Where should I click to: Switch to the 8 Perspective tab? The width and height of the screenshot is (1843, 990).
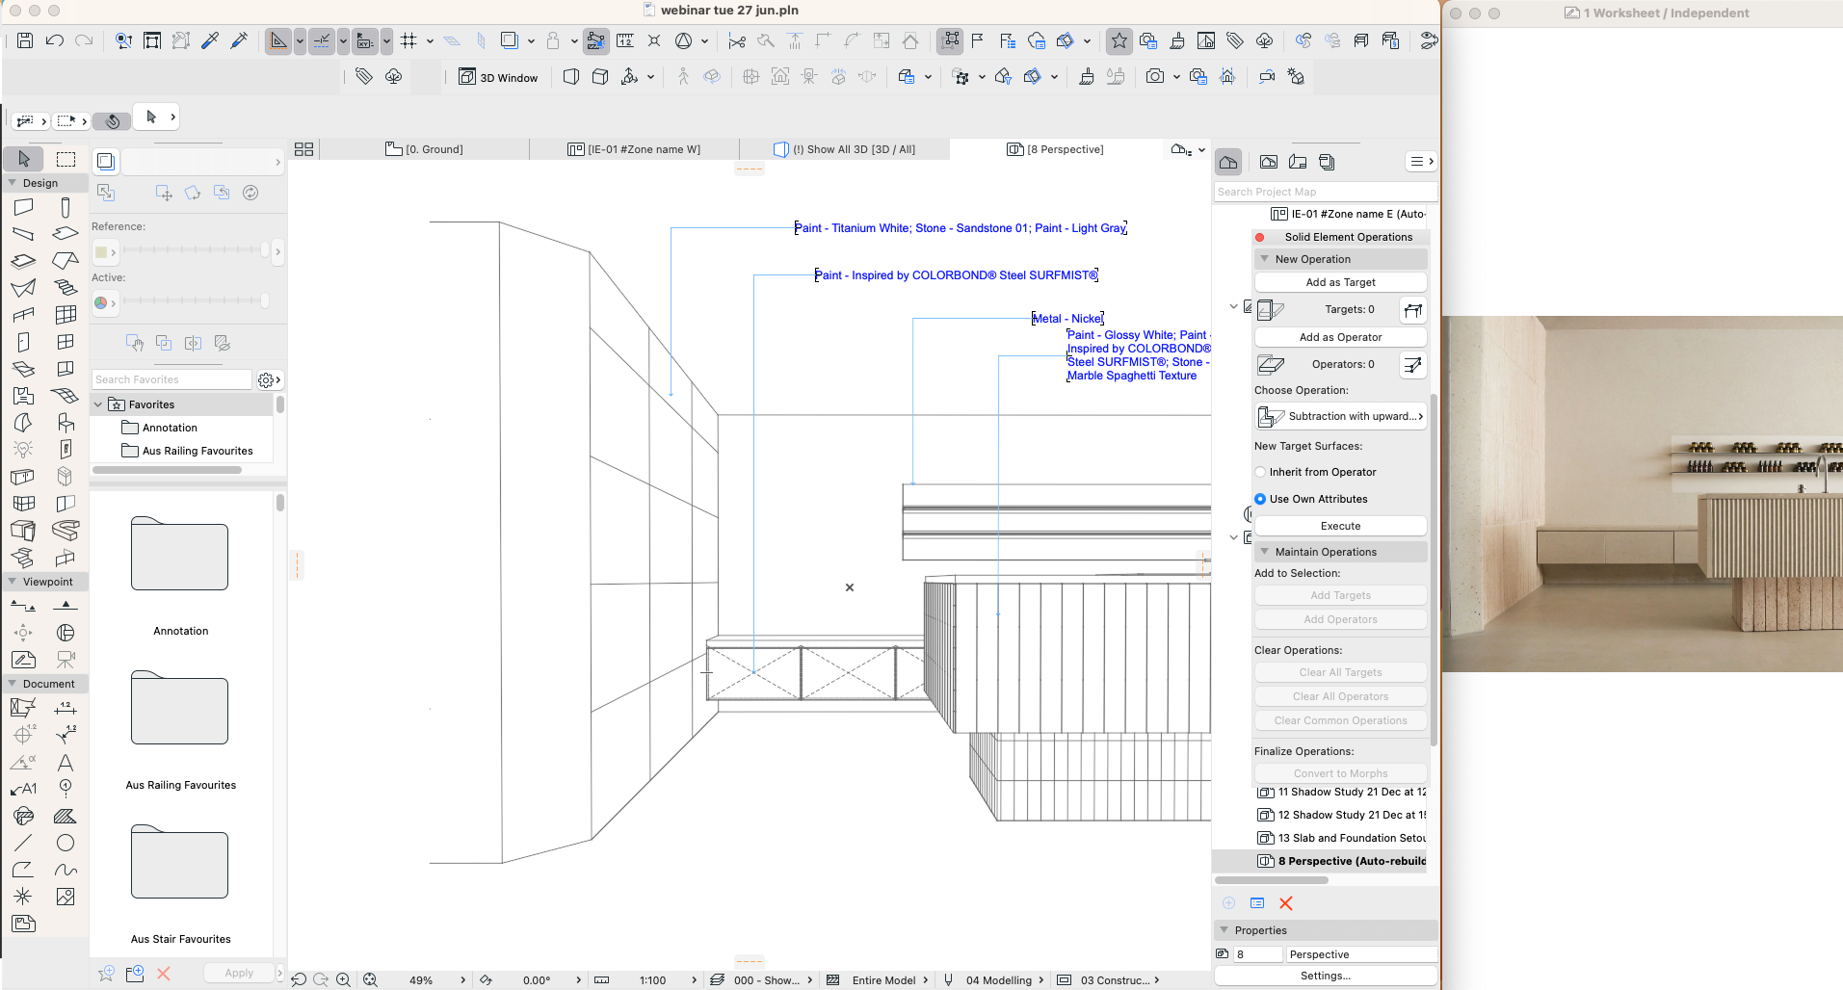(1056, 149)
